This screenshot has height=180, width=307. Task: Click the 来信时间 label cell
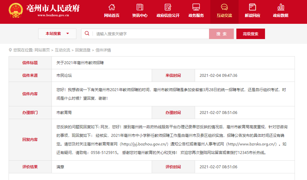tap(173, 76)
